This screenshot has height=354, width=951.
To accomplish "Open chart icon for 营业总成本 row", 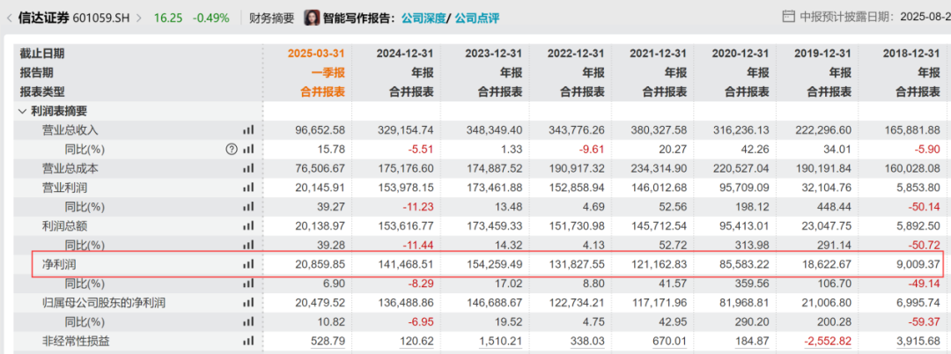I will [248, 168].
